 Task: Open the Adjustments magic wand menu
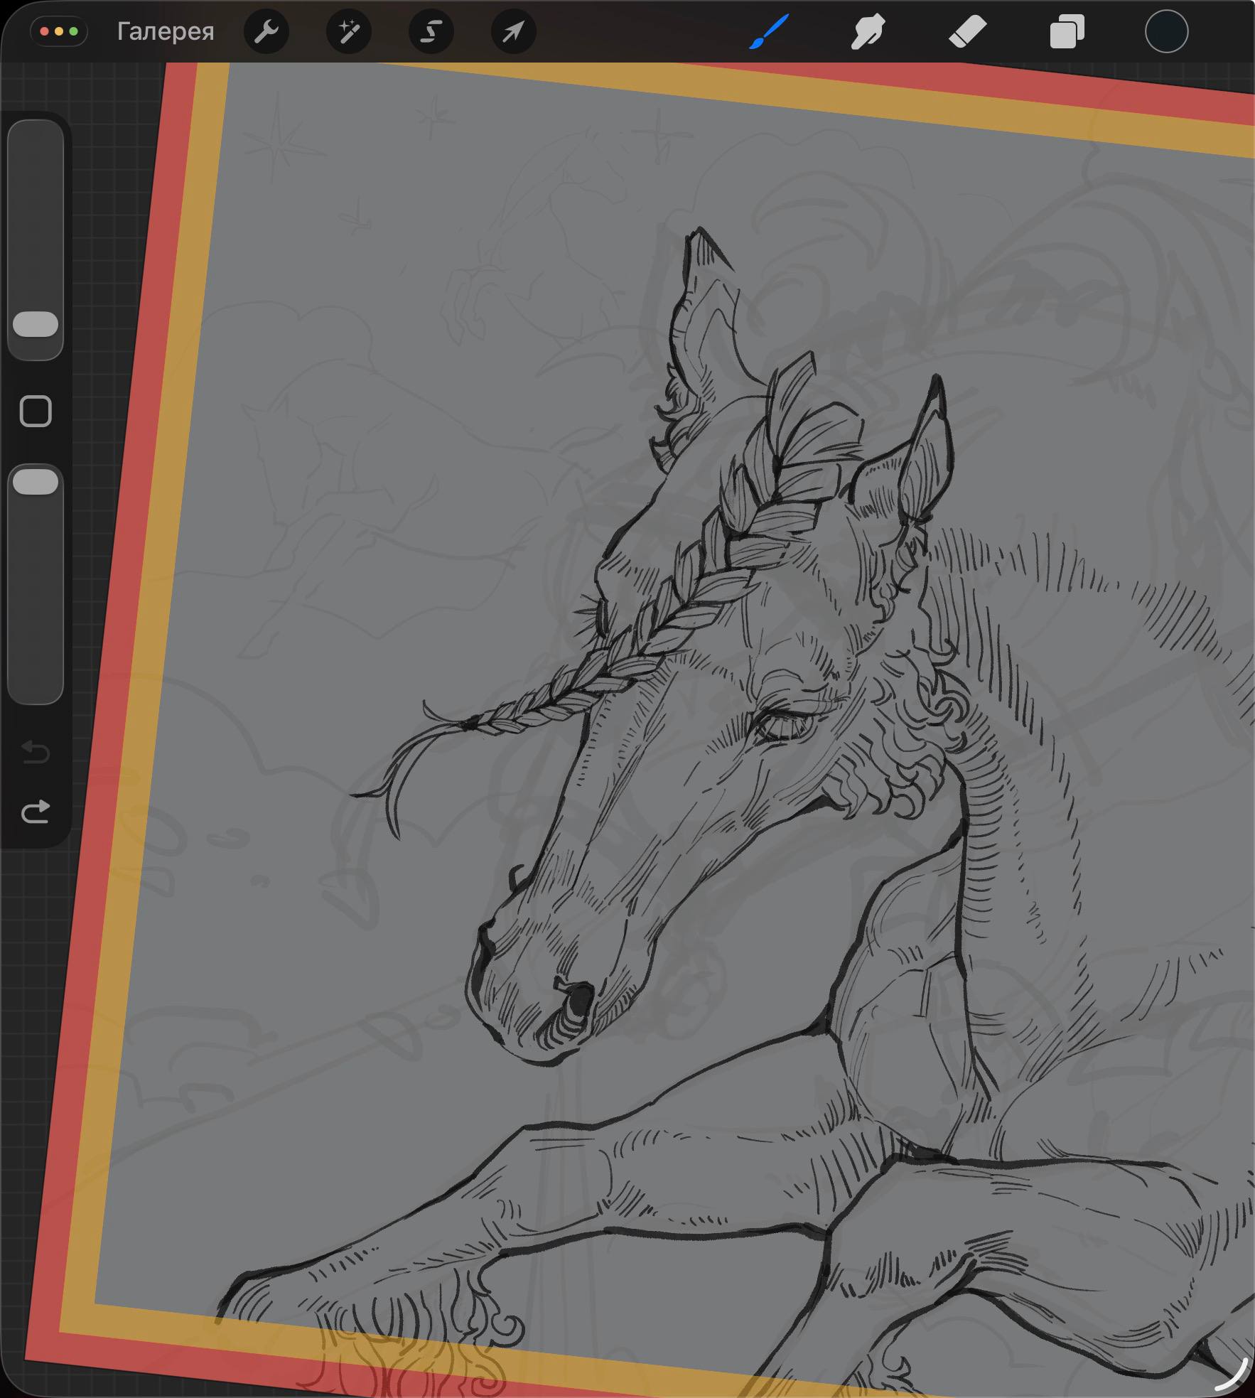click(x=349, y=32)
